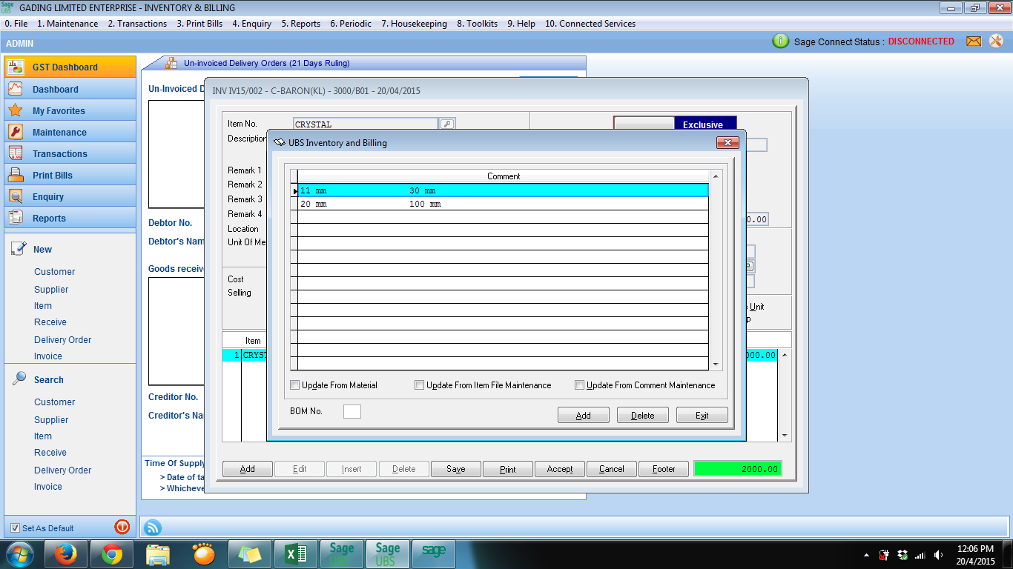Click Cancel in the invoice window
The height and width of the screenshot is (569, 1013).
pyautogui.click(x=612, y=469)
